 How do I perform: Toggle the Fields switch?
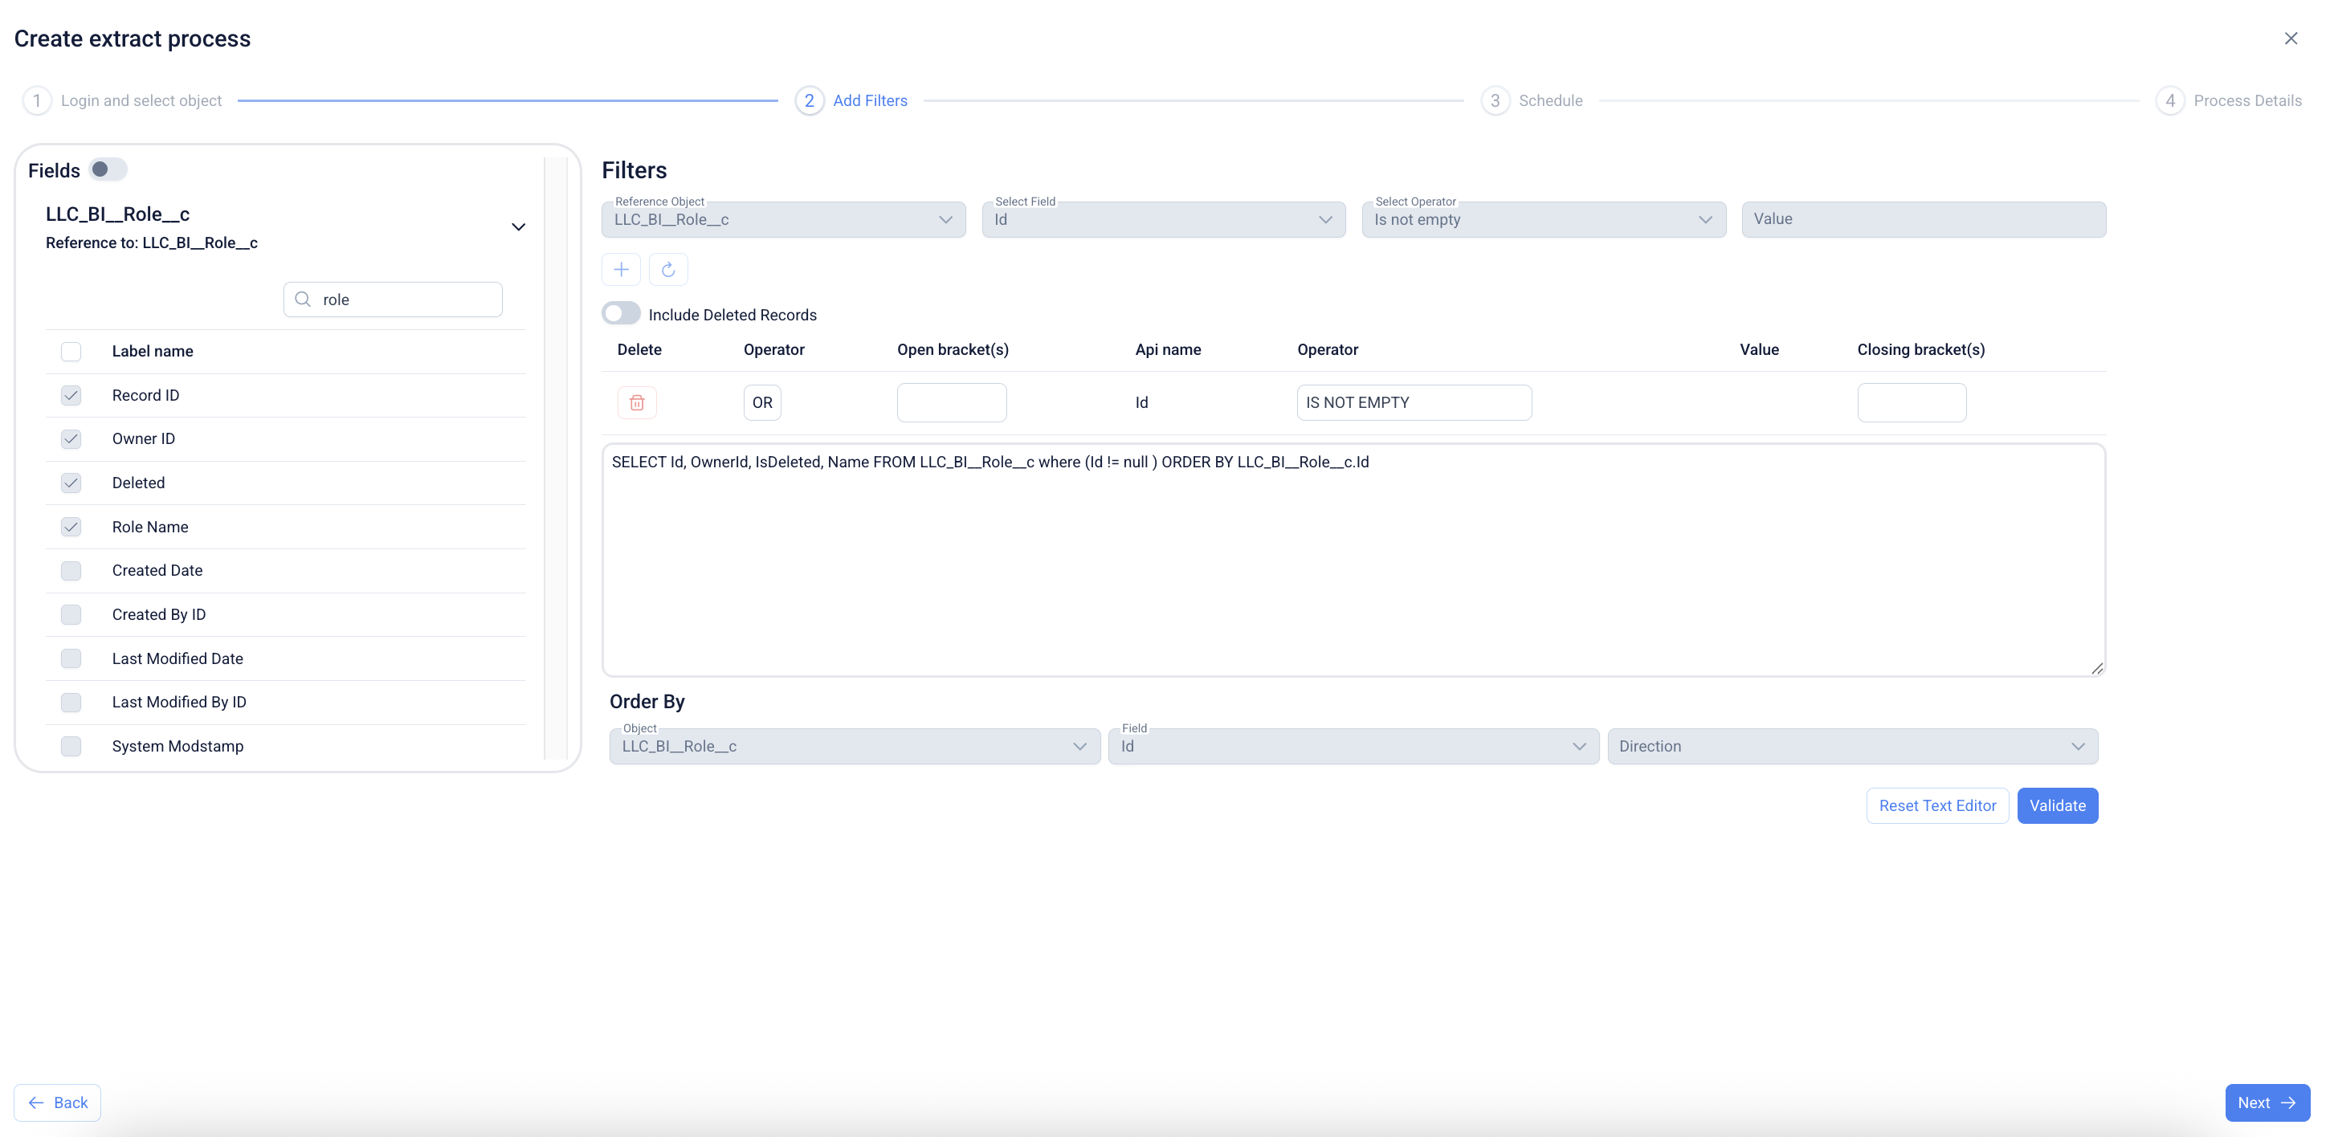108,169
